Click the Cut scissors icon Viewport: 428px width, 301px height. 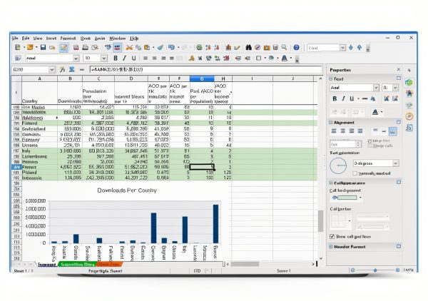tap(129, 48)
